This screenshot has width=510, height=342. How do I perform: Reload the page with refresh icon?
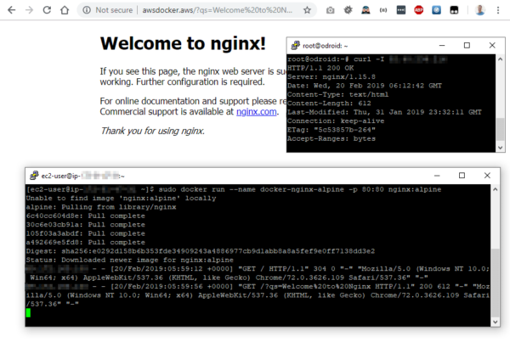(47, 10)
